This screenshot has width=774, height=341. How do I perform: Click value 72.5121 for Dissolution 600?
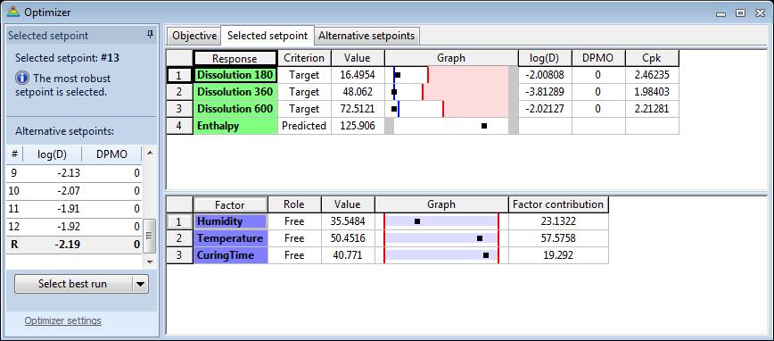358,109
